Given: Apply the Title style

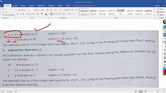Looking at the screenshot, I should [x=121, y=12].
